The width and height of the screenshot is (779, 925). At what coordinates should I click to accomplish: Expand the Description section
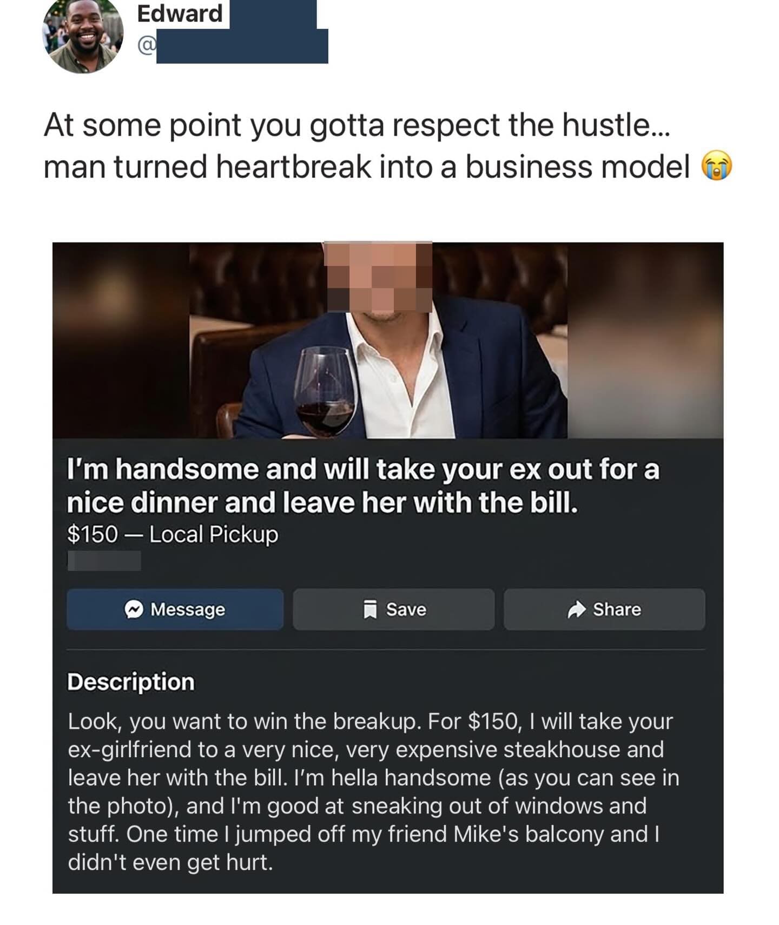tap(131, 683)
